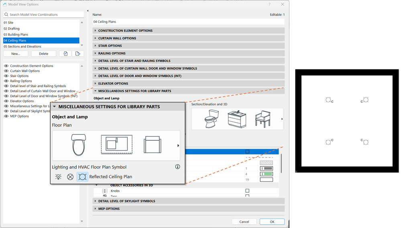Viewport: 401px width, 228px height.
Task: Click the OK button
Action: click(x=272, y=222)
